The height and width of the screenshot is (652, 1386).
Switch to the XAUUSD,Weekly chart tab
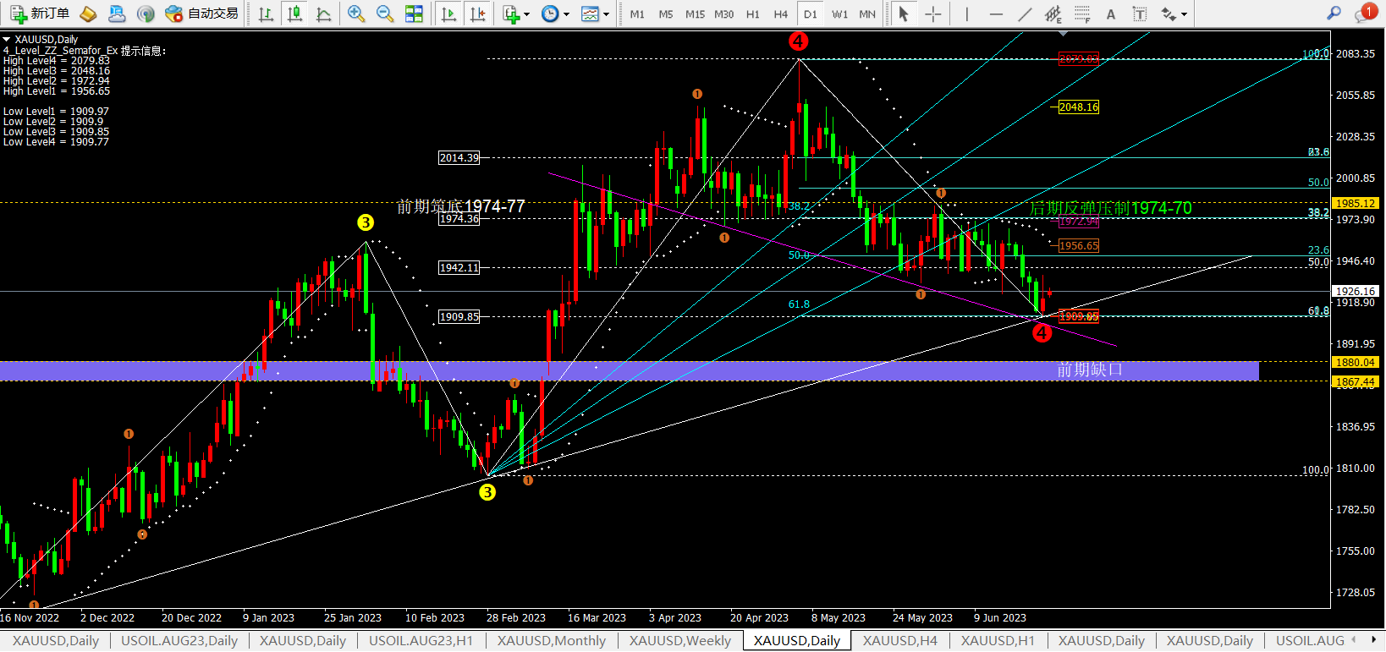(679, 640)
